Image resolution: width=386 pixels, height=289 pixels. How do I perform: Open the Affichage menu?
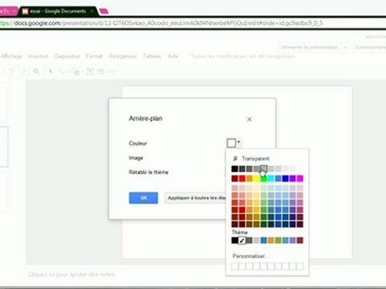coord(11,56)
